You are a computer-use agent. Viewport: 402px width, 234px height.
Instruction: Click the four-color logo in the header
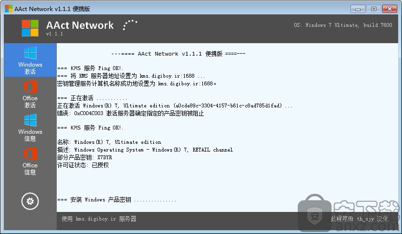coord(30,28)
